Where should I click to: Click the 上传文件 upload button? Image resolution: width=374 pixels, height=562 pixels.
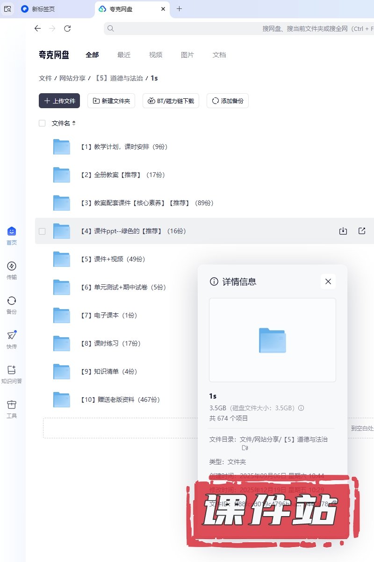pos(59,101)
